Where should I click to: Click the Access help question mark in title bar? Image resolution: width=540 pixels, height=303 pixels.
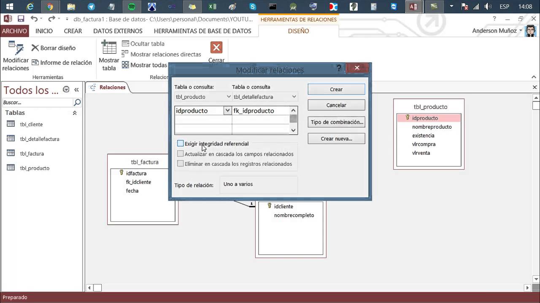[x=494, y=19]
